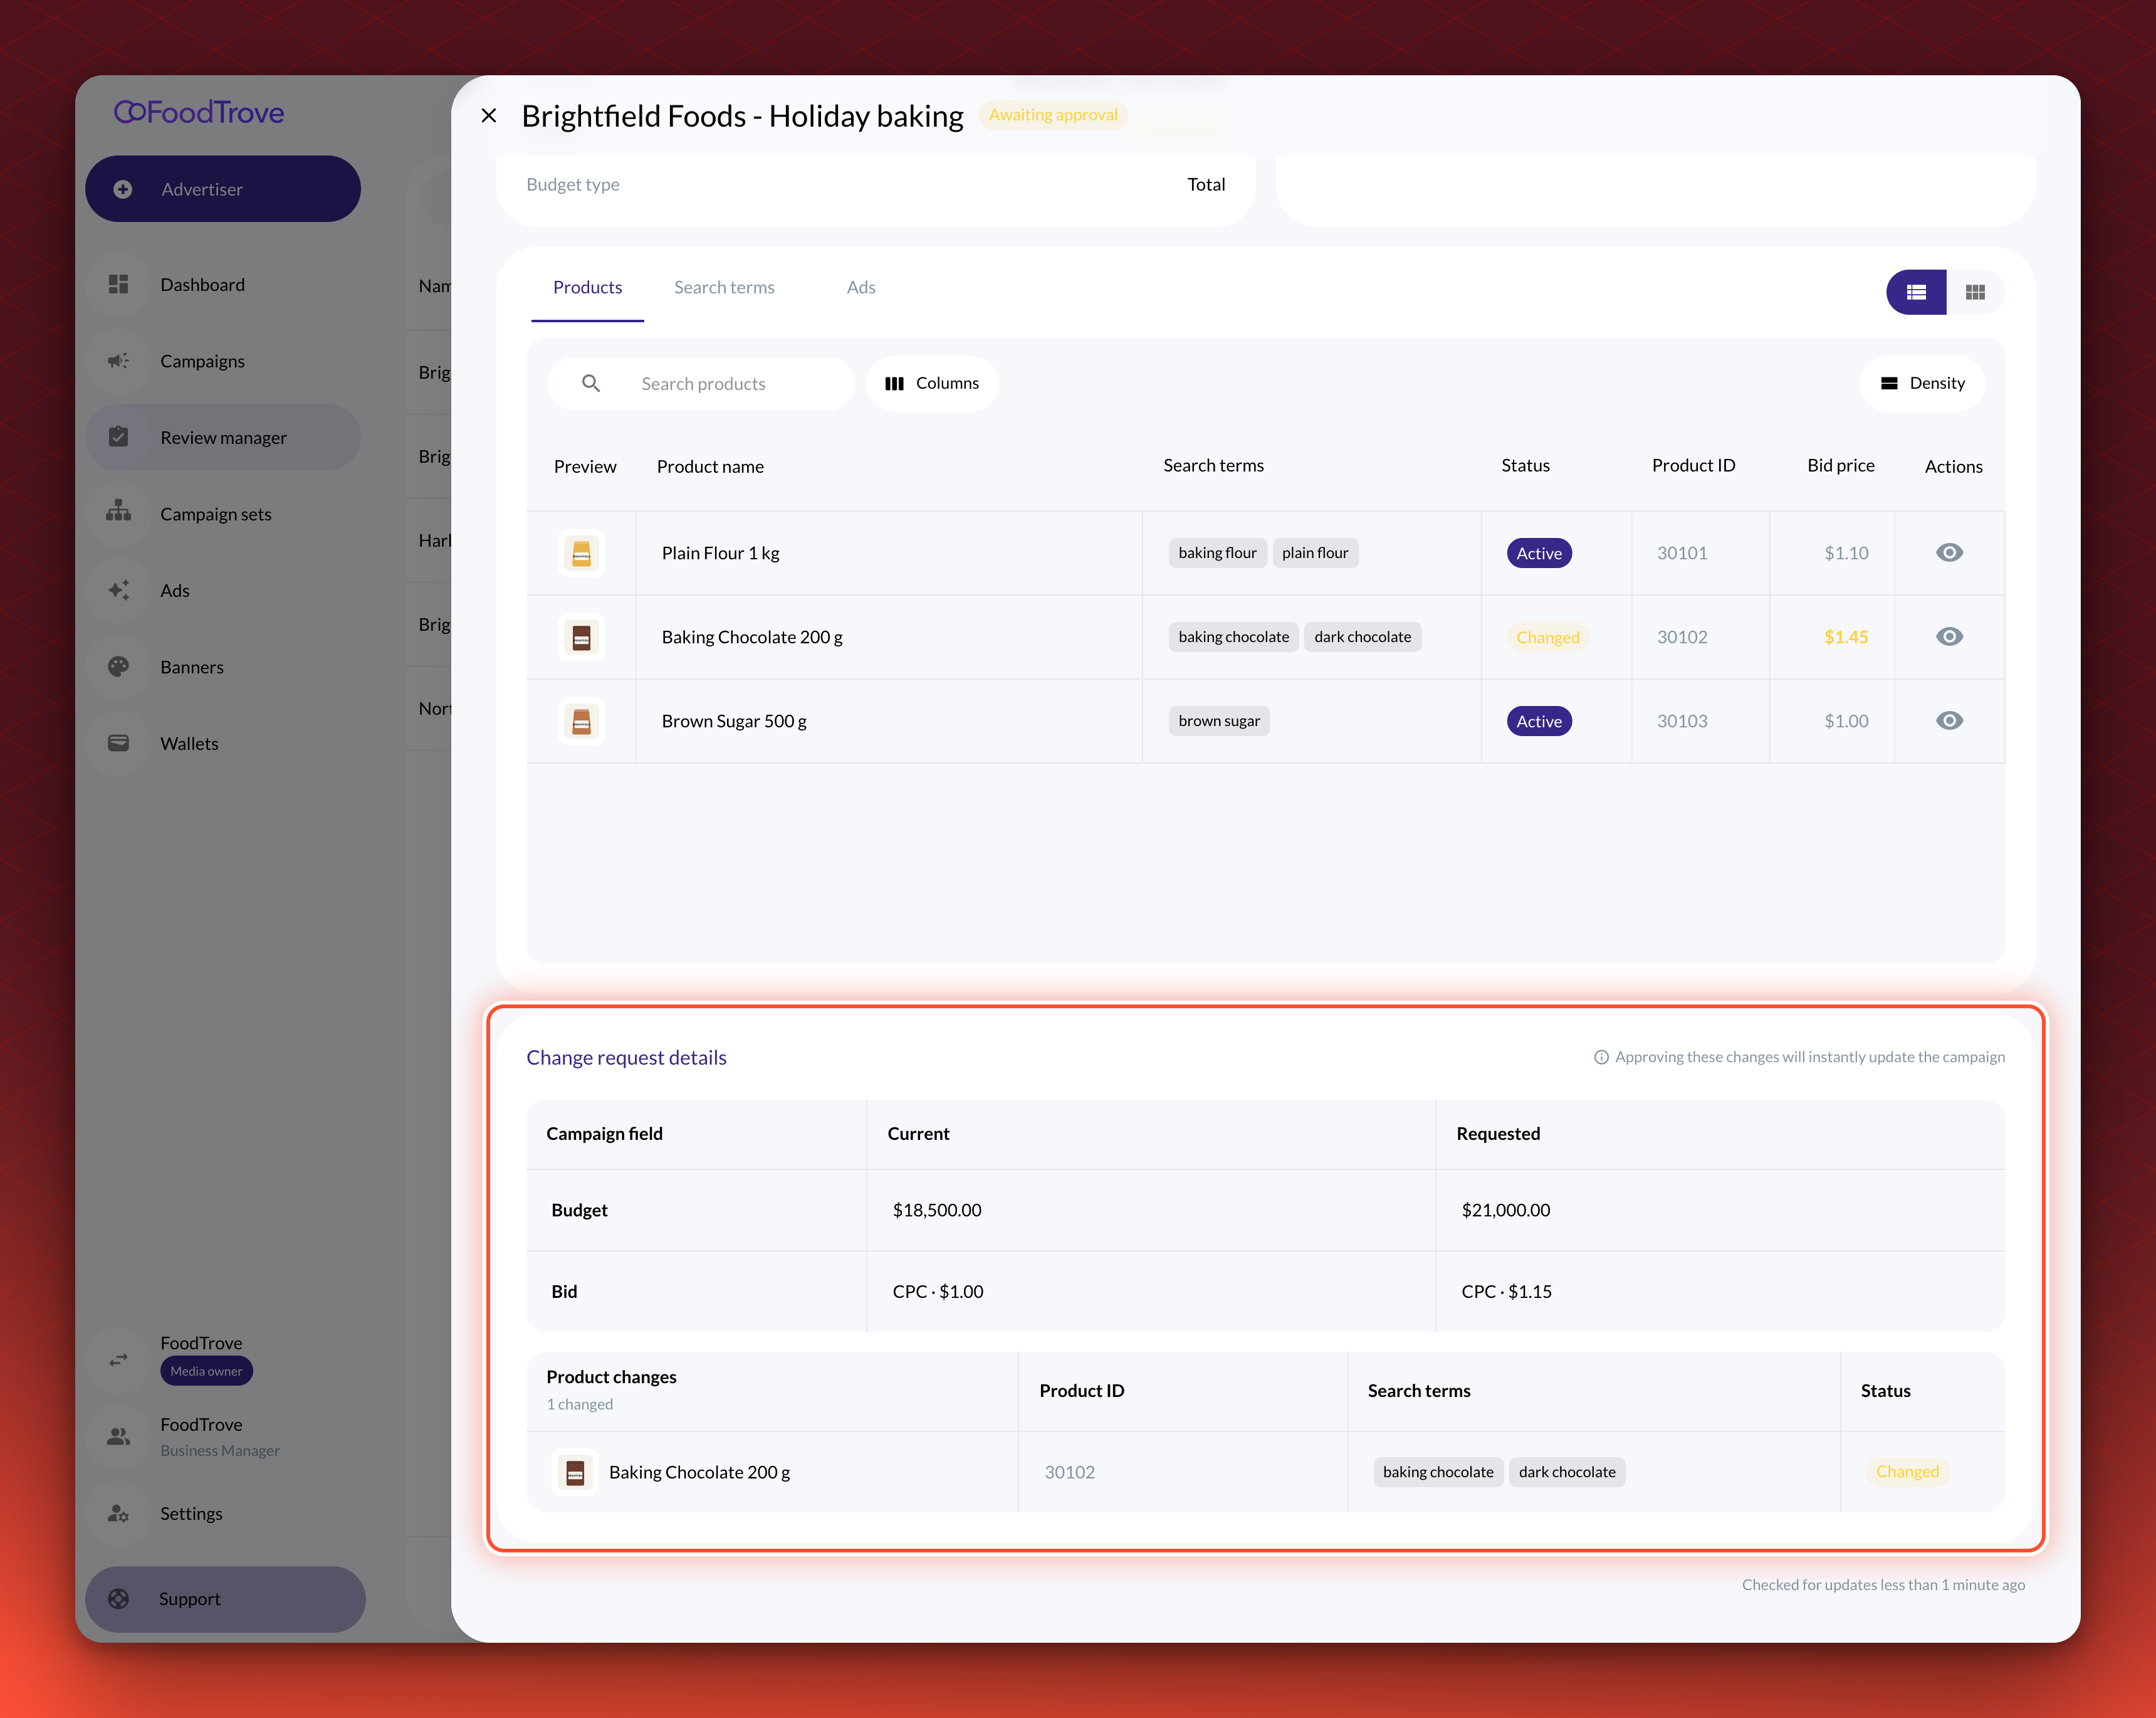The image size is (2156, 1718).
Task: View Brown Sugar 500 g eye icon
Action: [x=1949, y=722]
